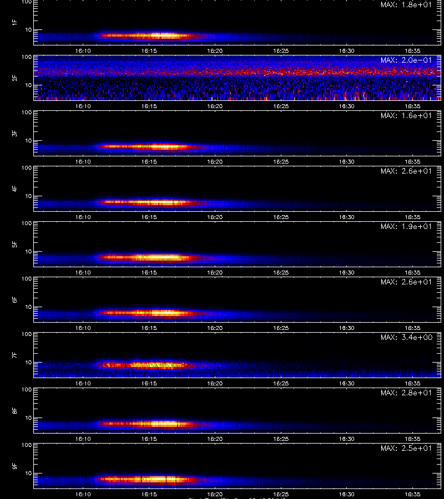Select the MAX: 2.6e+01 annotation in 6F panel
This screenshot has width=444, height=499.
406,282
